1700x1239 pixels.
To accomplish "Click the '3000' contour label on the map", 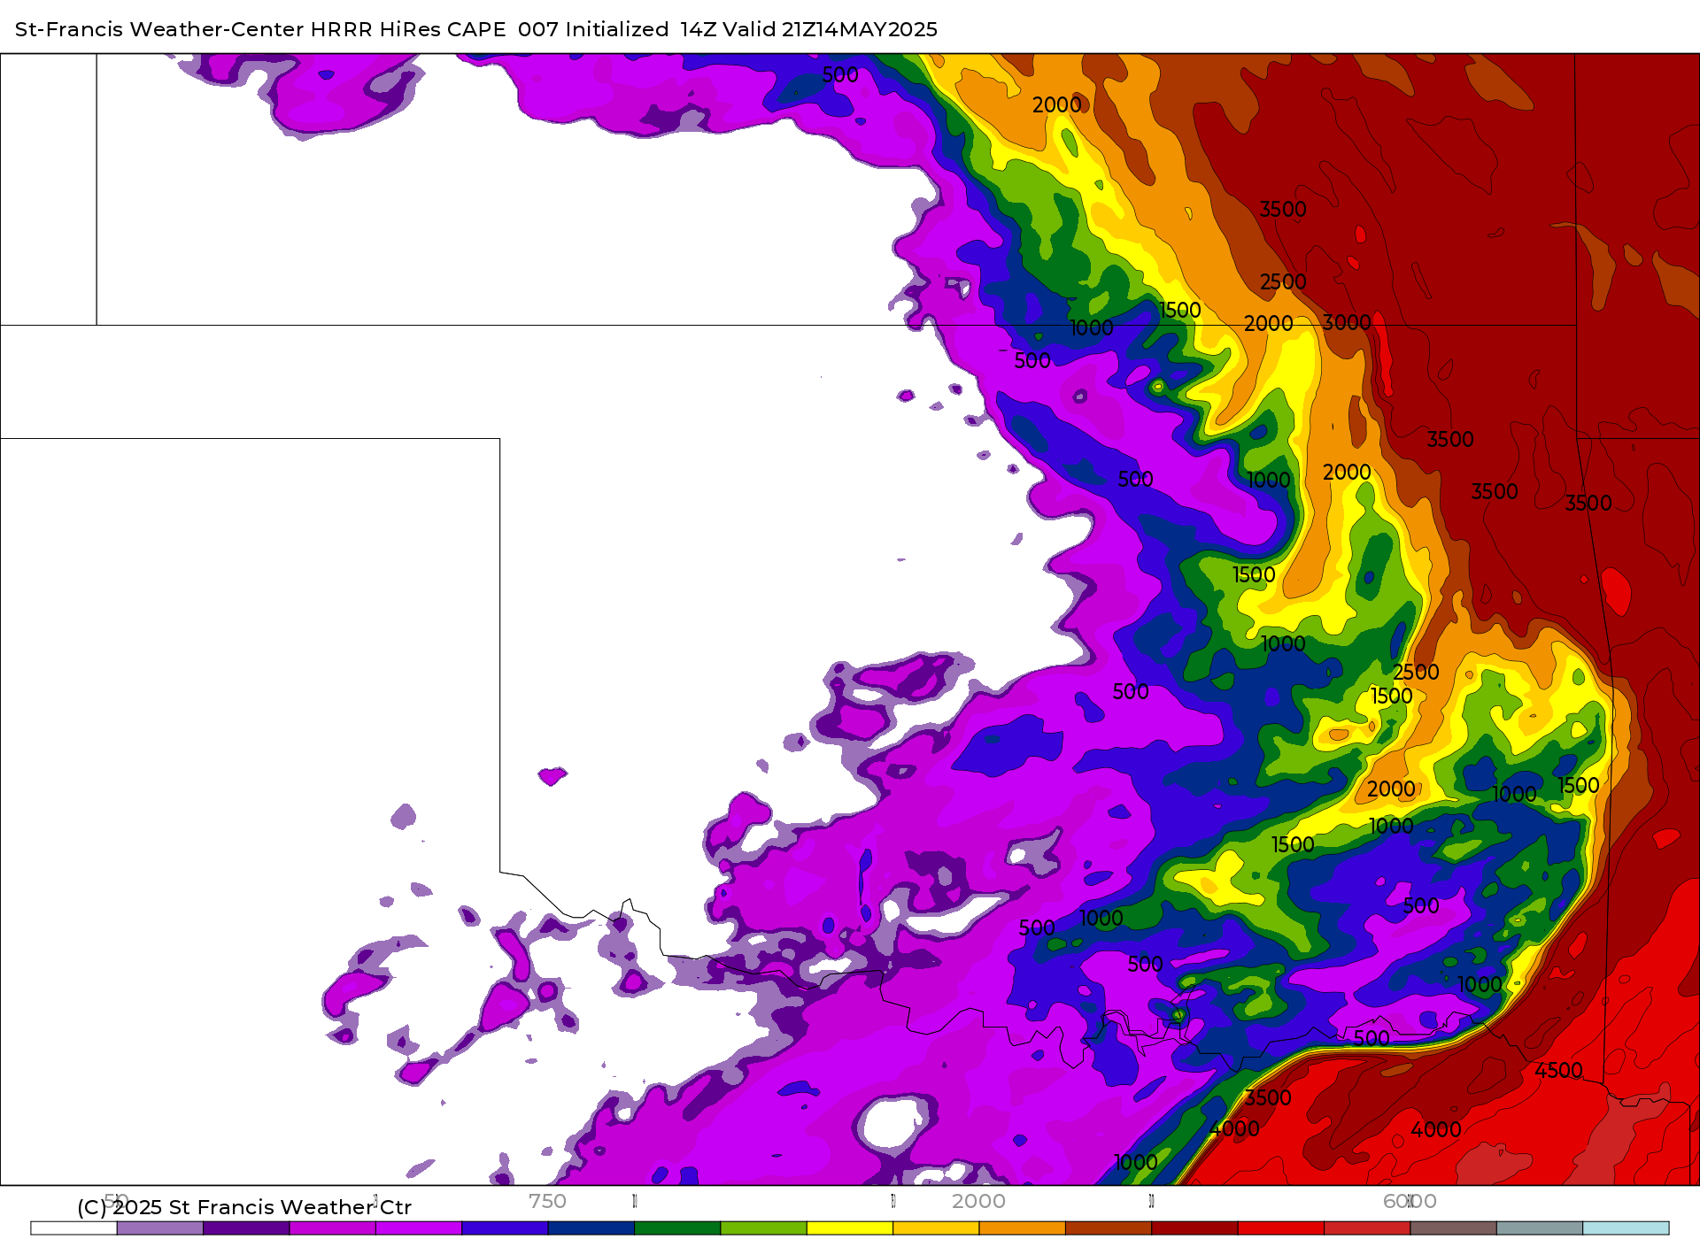I will coord(1347,323).
